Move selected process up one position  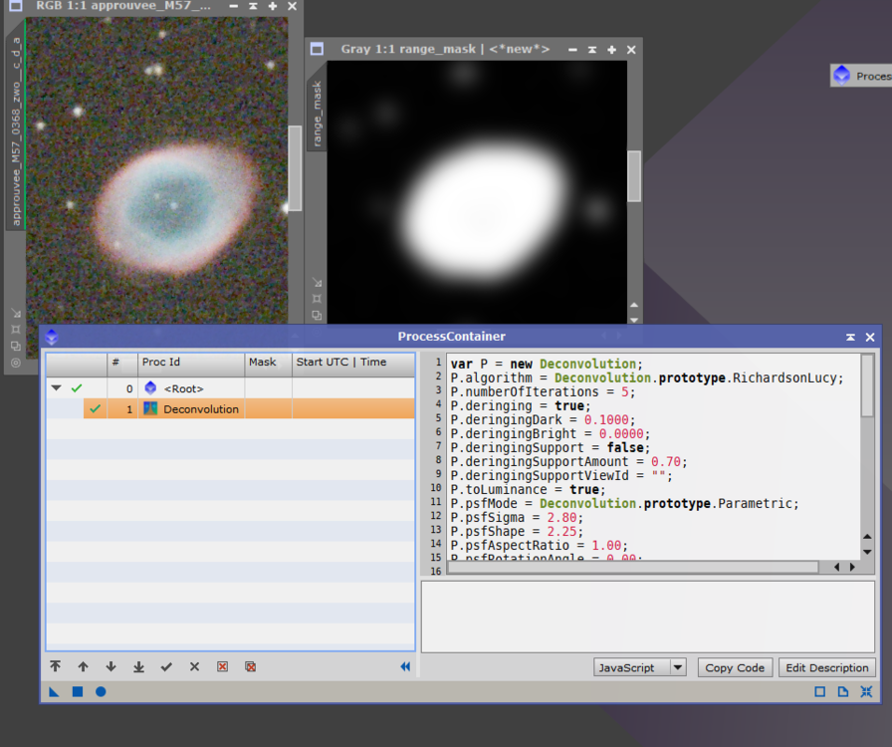[83, 666]
